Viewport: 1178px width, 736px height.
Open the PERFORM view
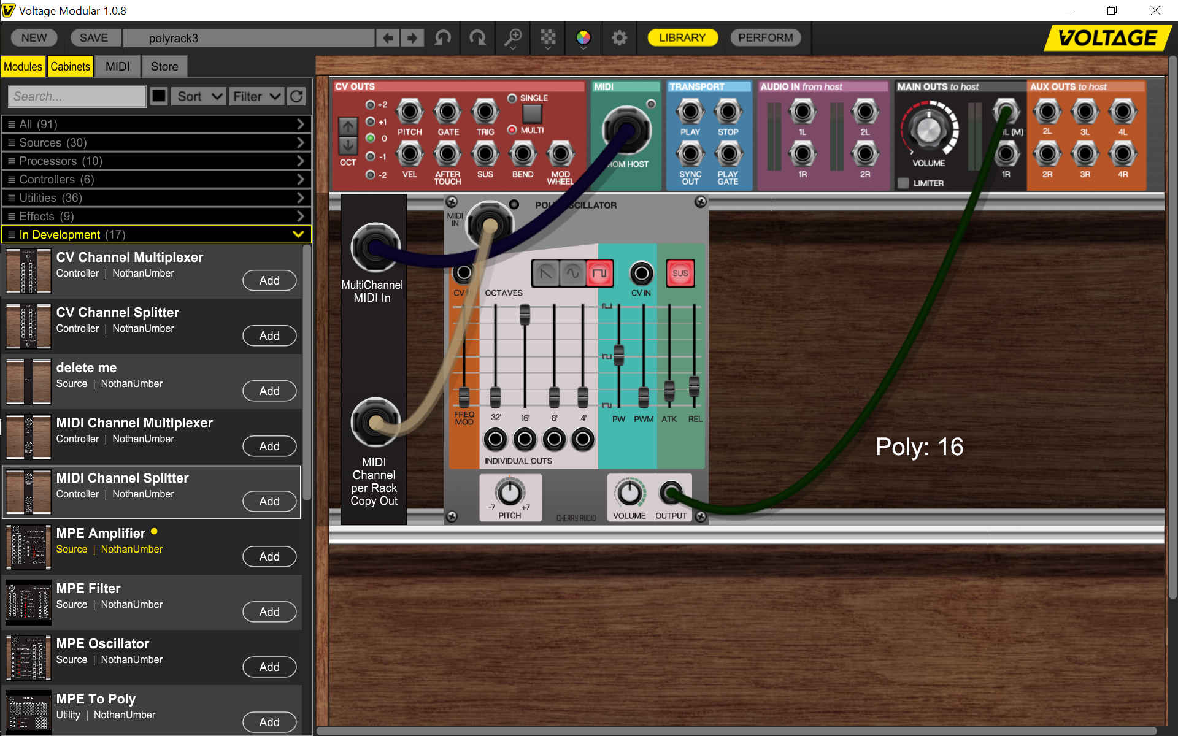pyautogui.click(x=765, y=38)
